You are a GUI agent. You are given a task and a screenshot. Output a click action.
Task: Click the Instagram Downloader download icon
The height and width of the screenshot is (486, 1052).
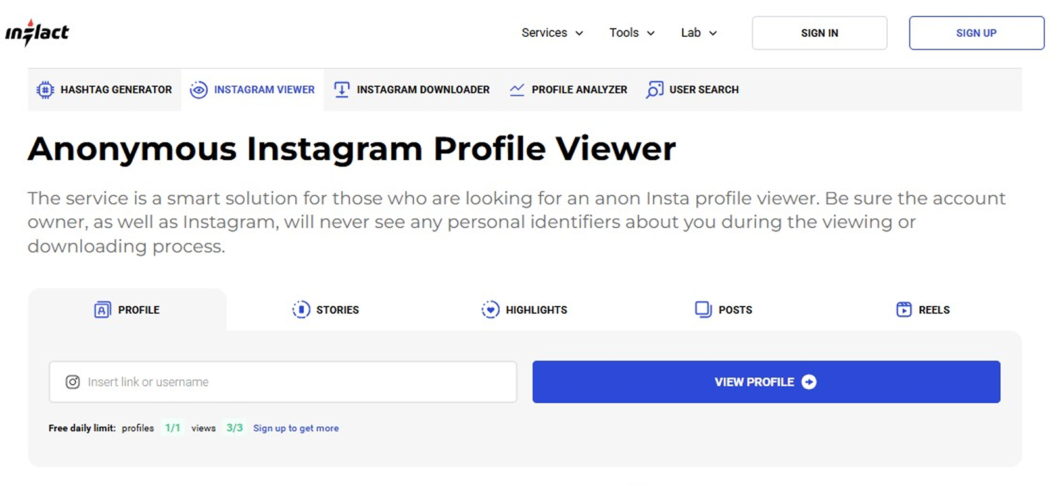342,89
